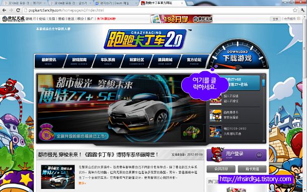307x192 pixels.
Task: Select the second banner list item thumbnail
Action: pos(215,99)
